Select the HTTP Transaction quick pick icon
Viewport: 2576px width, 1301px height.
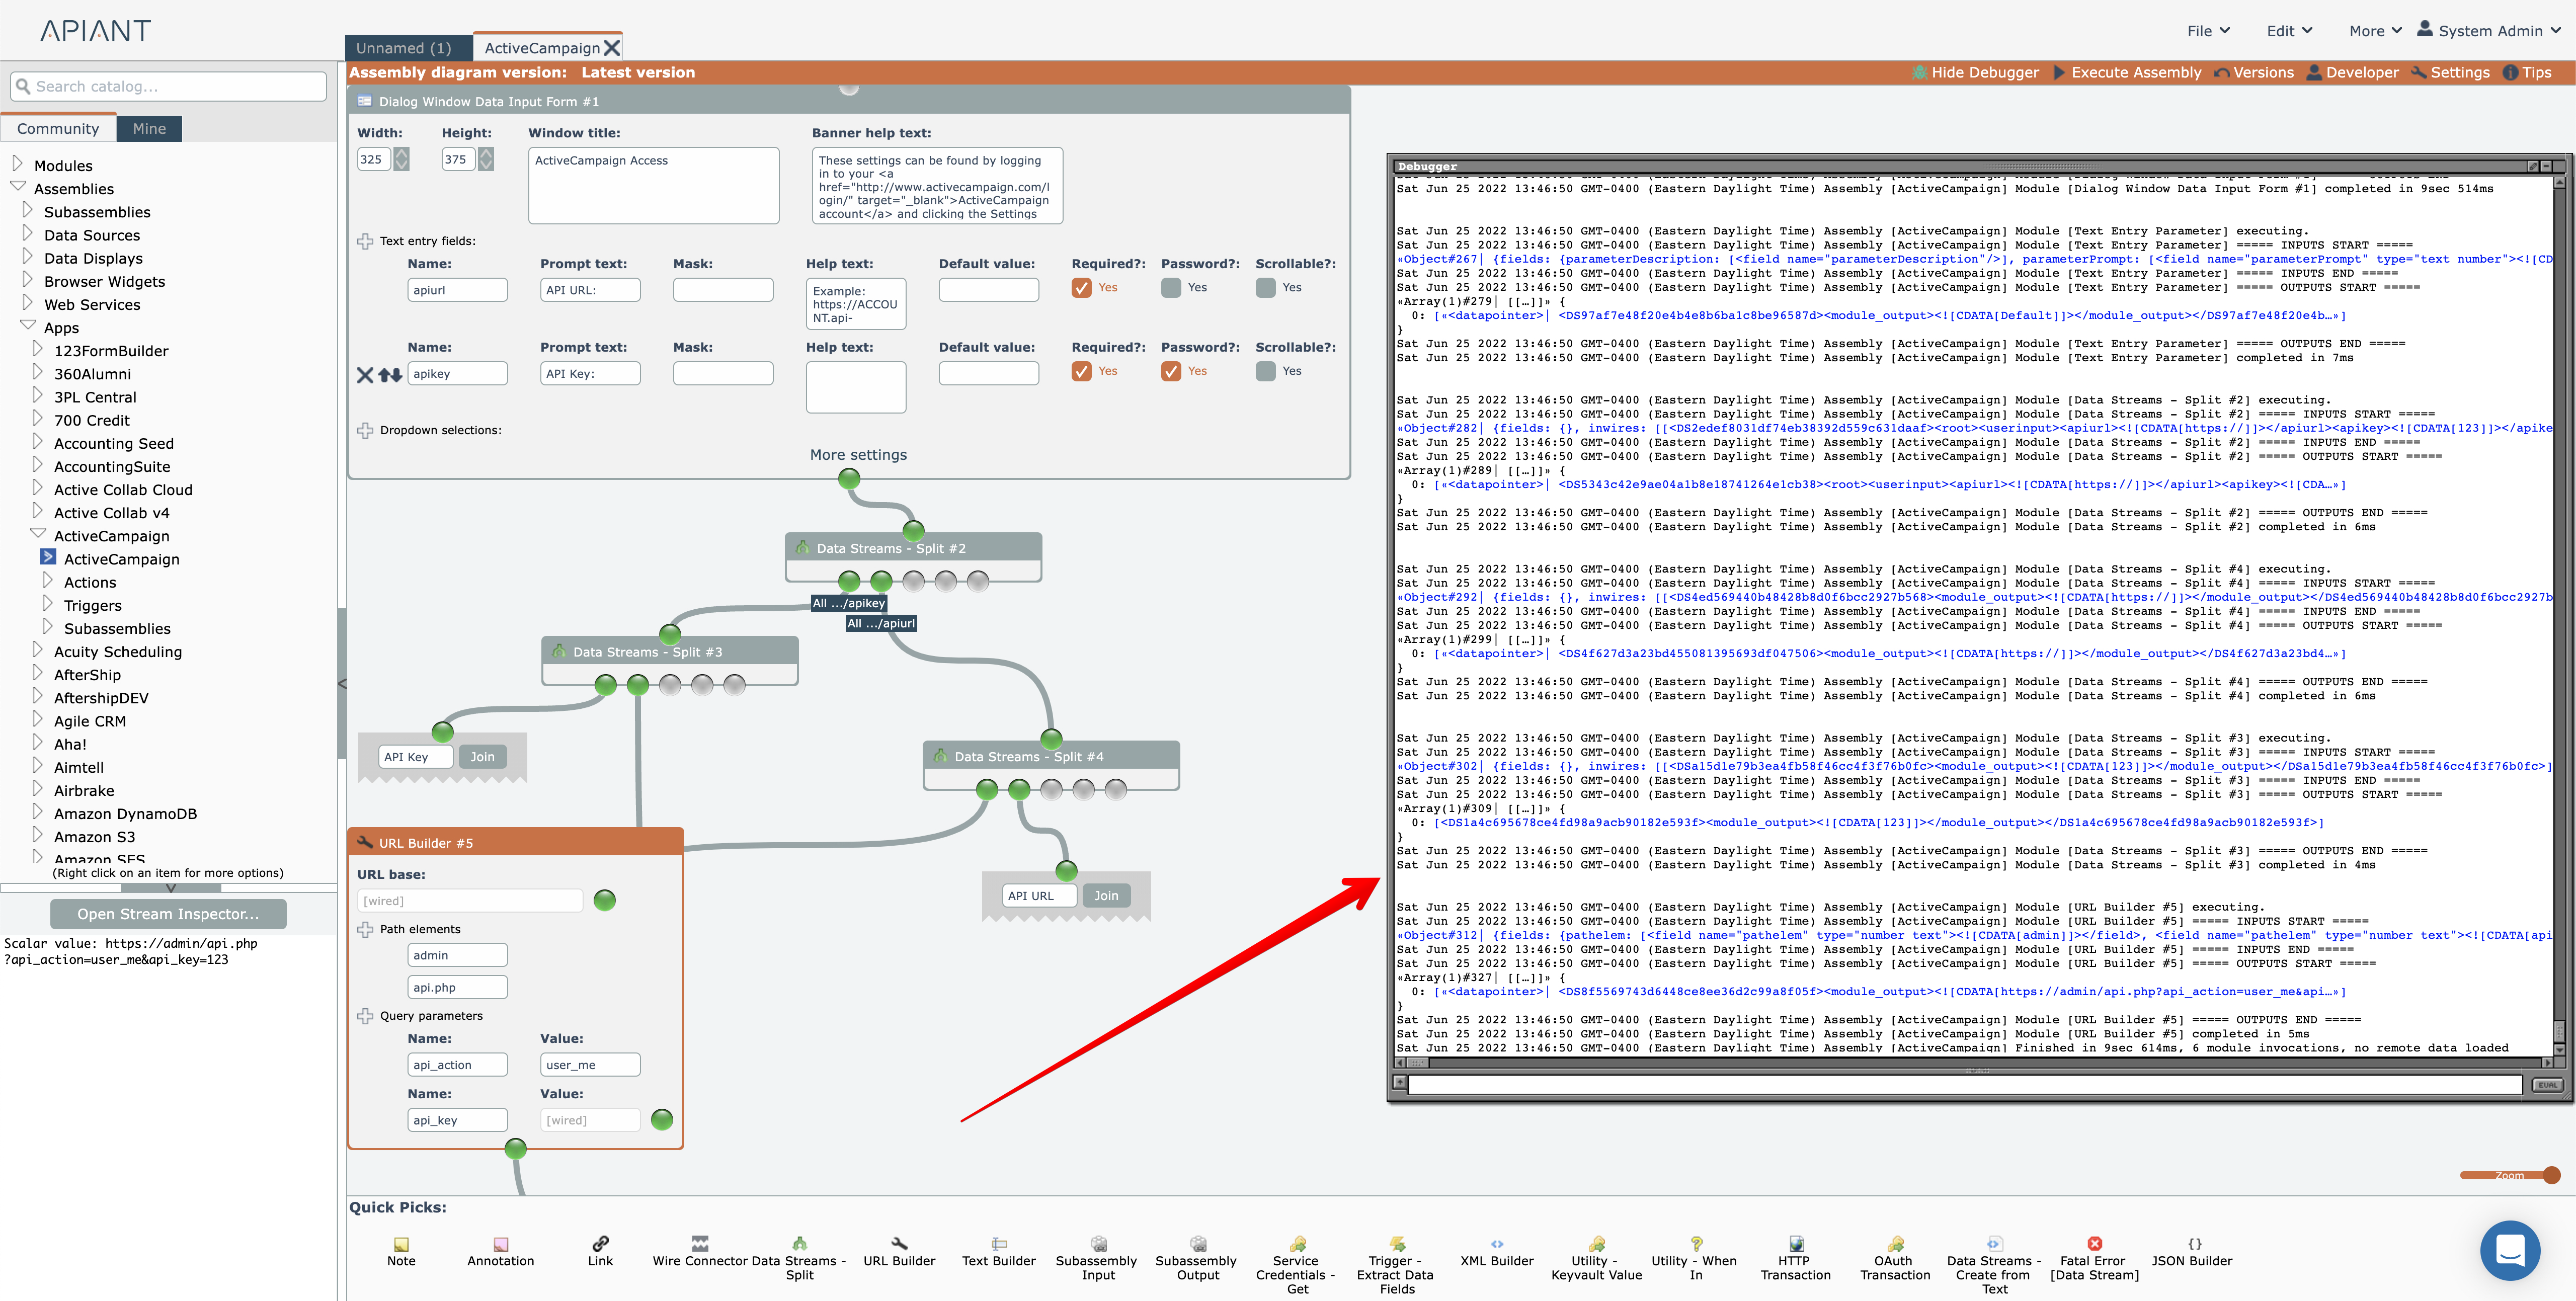tap(1796, 1244)
